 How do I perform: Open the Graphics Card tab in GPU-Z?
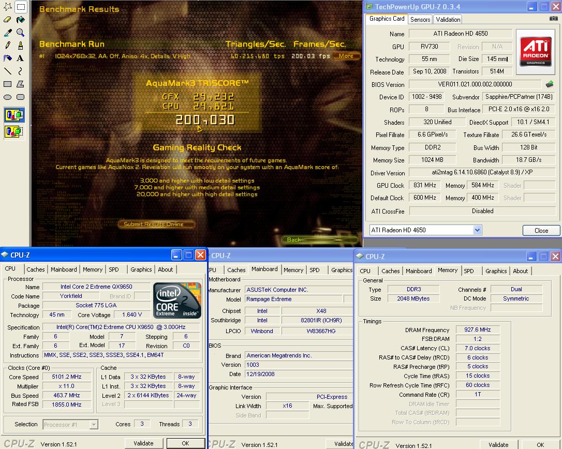pyautogui.click(x=387, y=19)
